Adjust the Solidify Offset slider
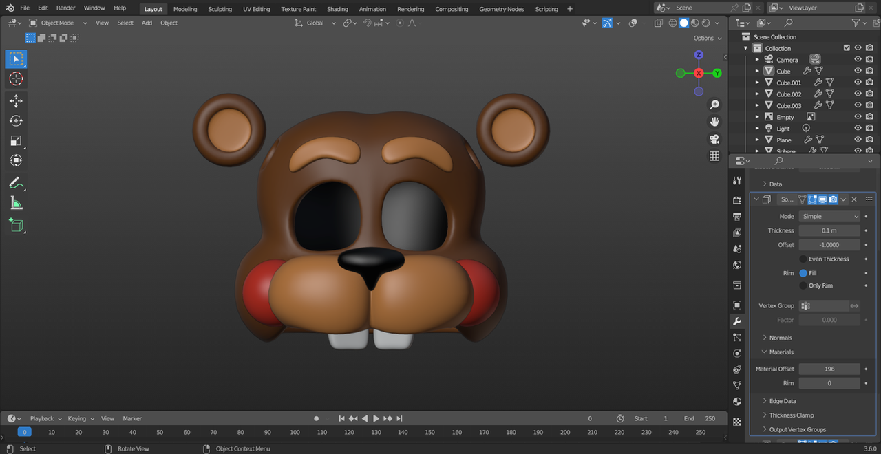 click(x=829, y=244)
